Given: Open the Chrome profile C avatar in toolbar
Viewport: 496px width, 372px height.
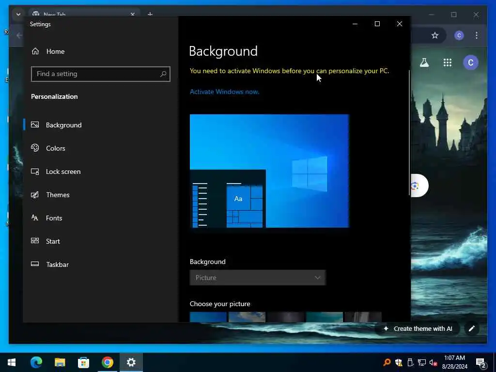Looking at the screenshot, I should [459, 35].
